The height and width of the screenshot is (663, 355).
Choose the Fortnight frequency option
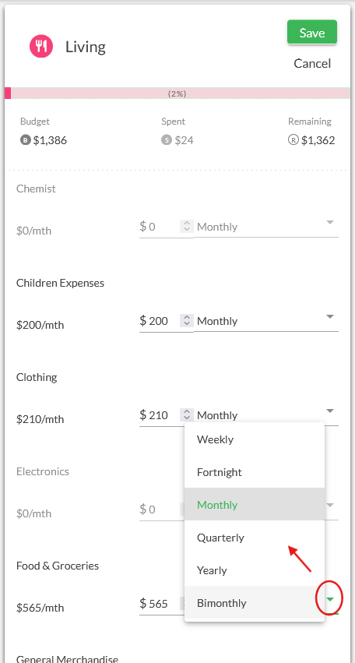pyautogui.click(x=255, y=472)
